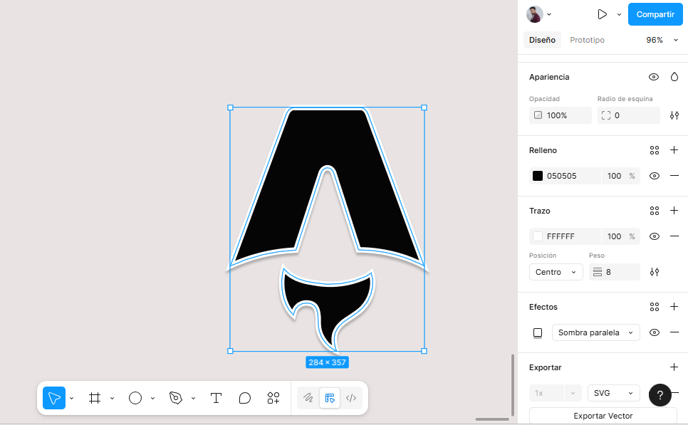The image size is (688, 425).
Task: Open the Posición Centro dropdown
Action: (x=556, y=272)
